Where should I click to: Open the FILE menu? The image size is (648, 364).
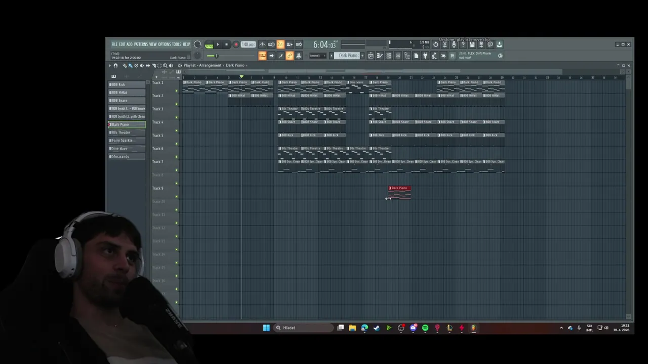(114, 44)
